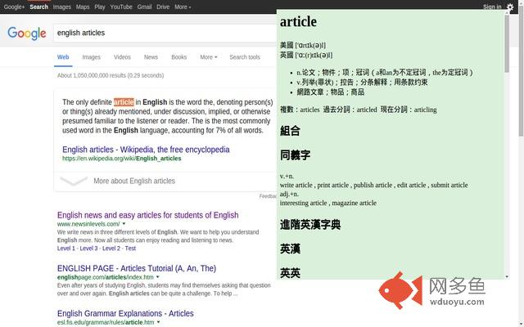
Task: Click the article heading in dictionary popup
Action: click(298, 22)
